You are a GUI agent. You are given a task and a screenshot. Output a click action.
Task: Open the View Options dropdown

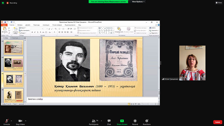(x=138, y=2)
